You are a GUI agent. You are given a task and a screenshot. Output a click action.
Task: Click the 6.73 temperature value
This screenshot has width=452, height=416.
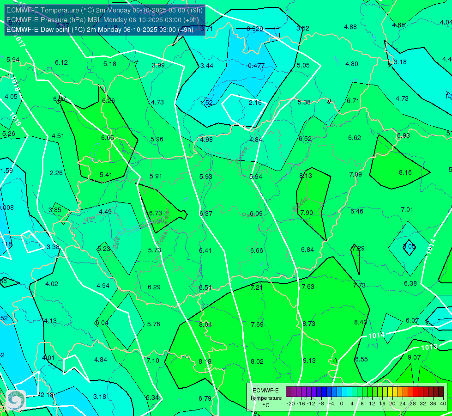coord(156,213)
